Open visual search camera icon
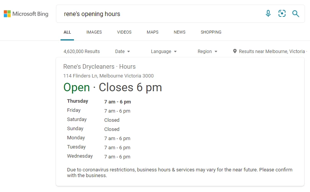Screen dimensions: 310x192 [x=282, y=14]
